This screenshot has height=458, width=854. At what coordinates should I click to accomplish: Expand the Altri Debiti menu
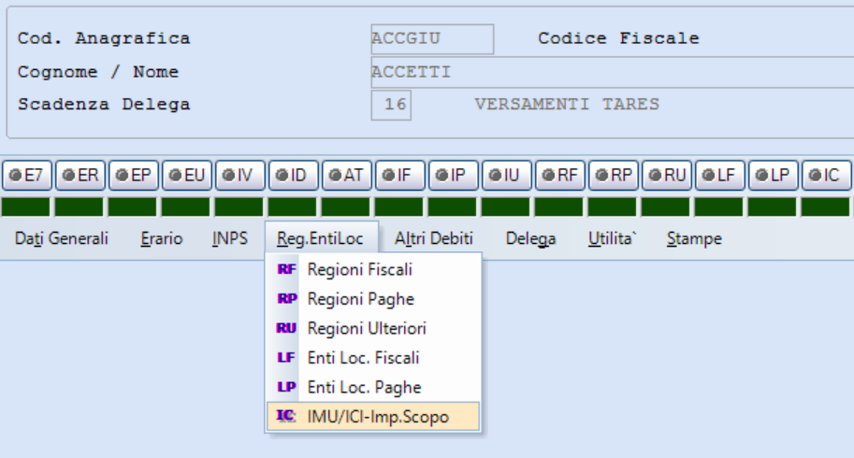tap(433, 239)
